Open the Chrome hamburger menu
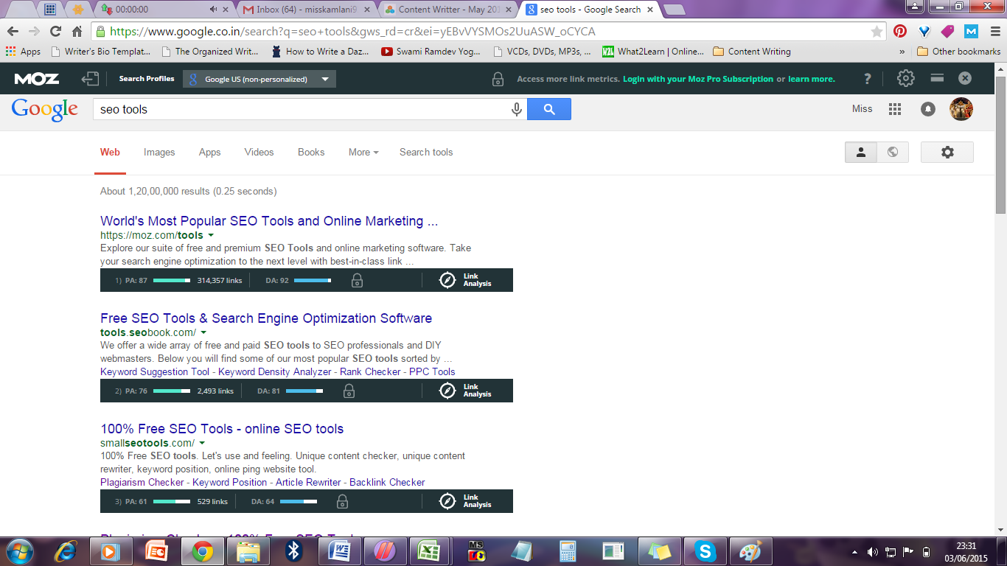Viewport: 1007px width, 566px height. coord(994,32)
